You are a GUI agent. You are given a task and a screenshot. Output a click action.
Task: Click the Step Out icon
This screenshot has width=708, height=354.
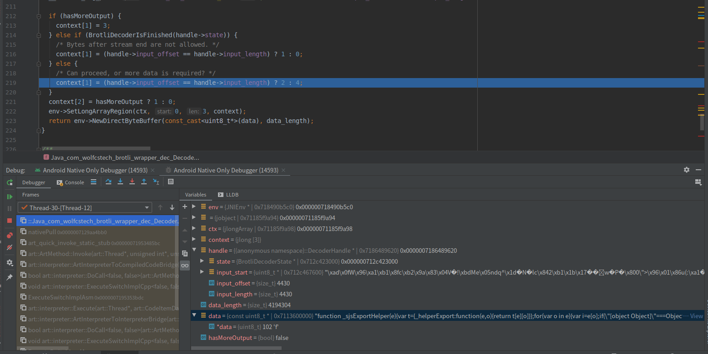[x=144, y=182]
